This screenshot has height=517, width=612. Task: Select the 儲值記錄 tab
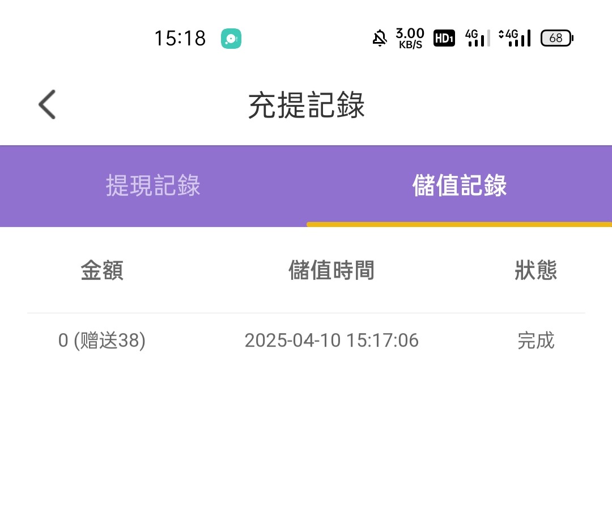(459, 186)
